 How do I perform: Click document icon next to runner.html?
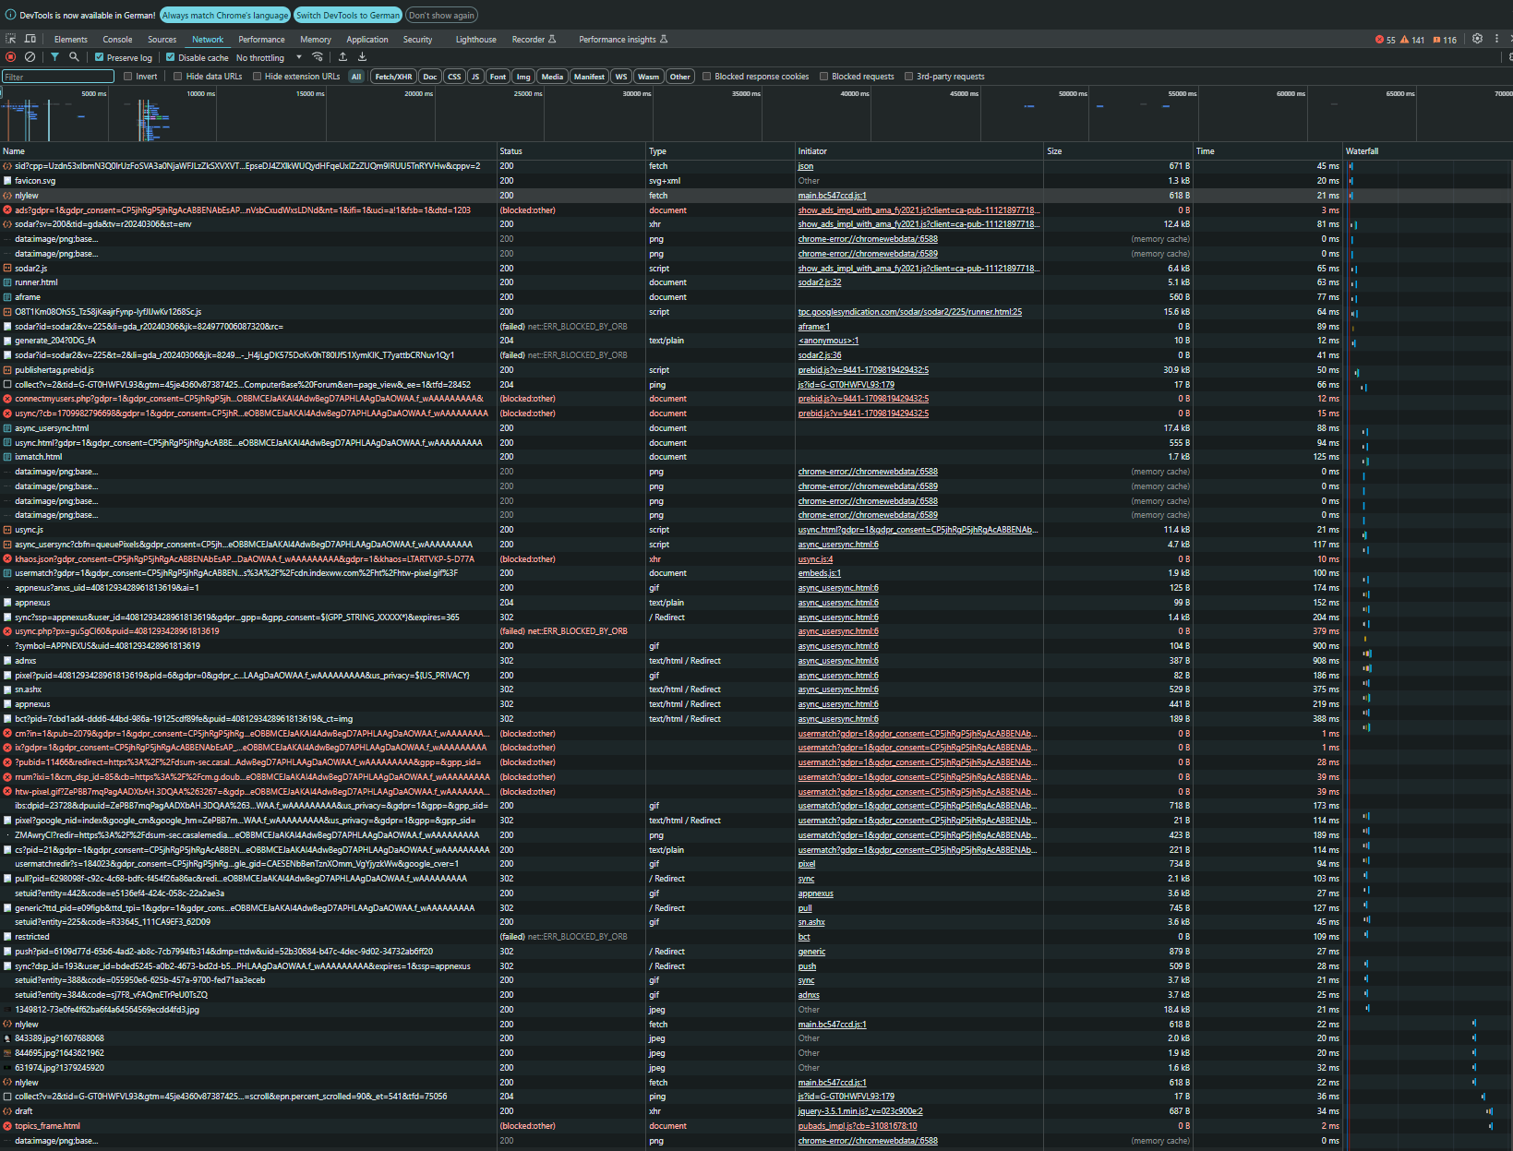click(7, 282)
